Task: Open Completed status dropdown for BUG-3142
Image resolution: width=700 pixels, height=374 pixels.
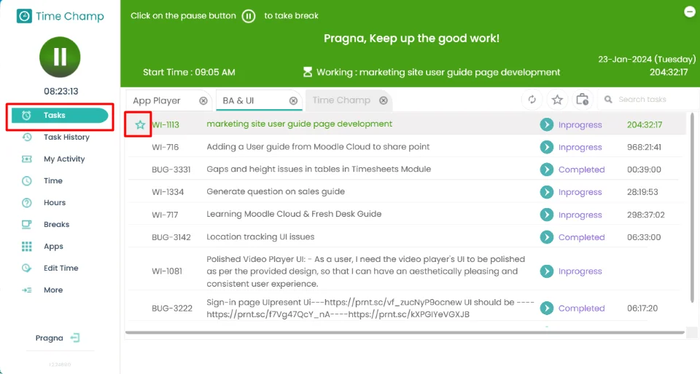Action: tap(581, 237)
